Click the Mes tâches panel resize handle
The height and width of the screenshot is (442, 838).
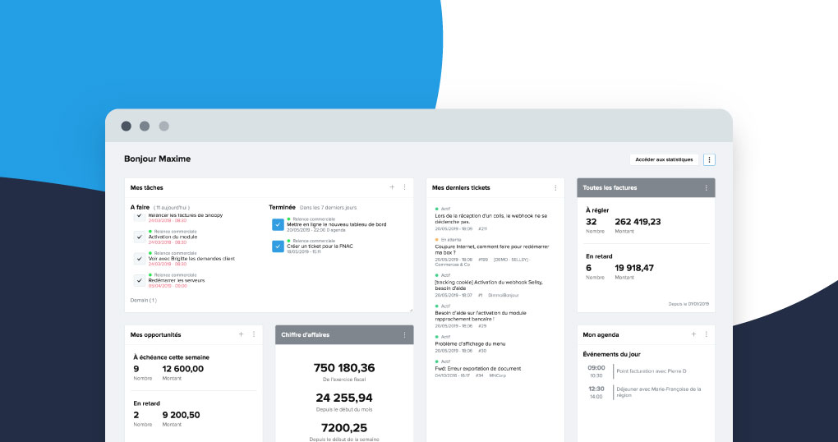pyautogui.click(x=411, y=310)
